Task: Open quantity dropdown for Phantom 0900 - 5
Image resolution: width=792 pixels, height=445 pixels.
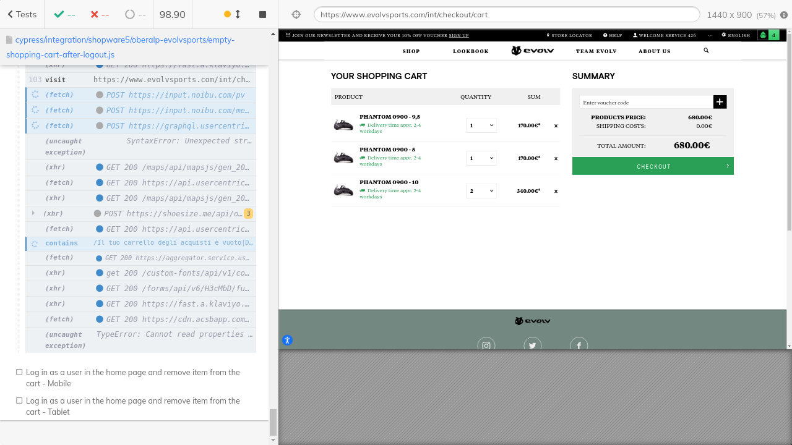Action: (x=481, y=158)
